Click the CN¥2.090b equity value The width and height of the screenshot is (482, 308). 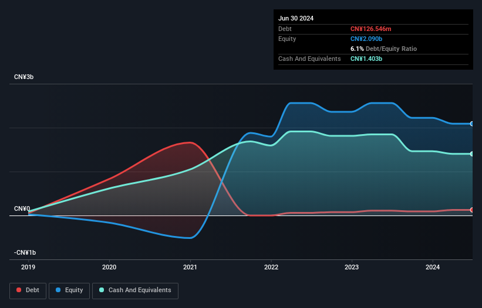366,39
